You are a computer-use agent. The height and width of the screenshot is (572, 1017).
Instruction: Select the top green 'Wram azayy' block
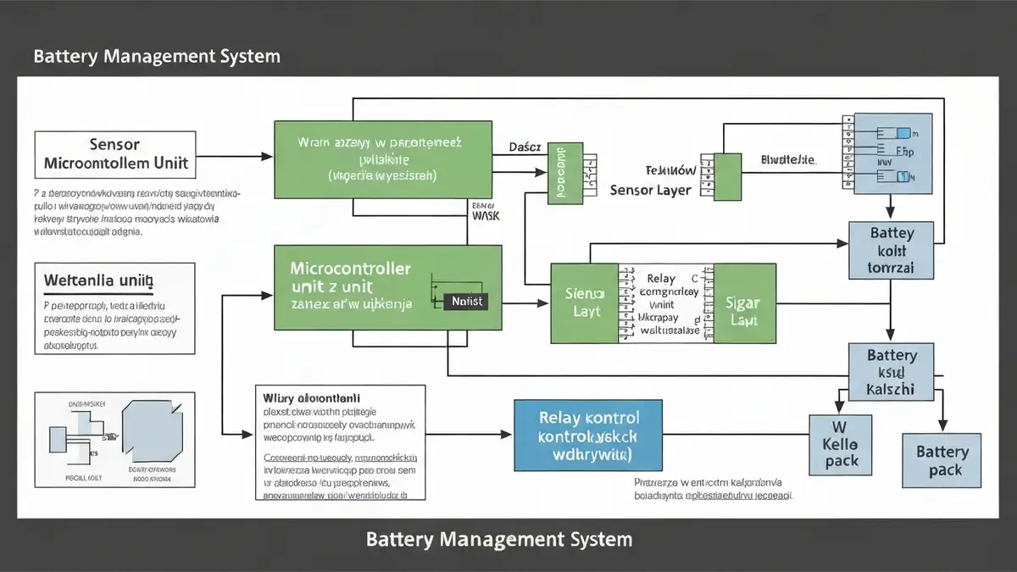[x=383, y=160]
